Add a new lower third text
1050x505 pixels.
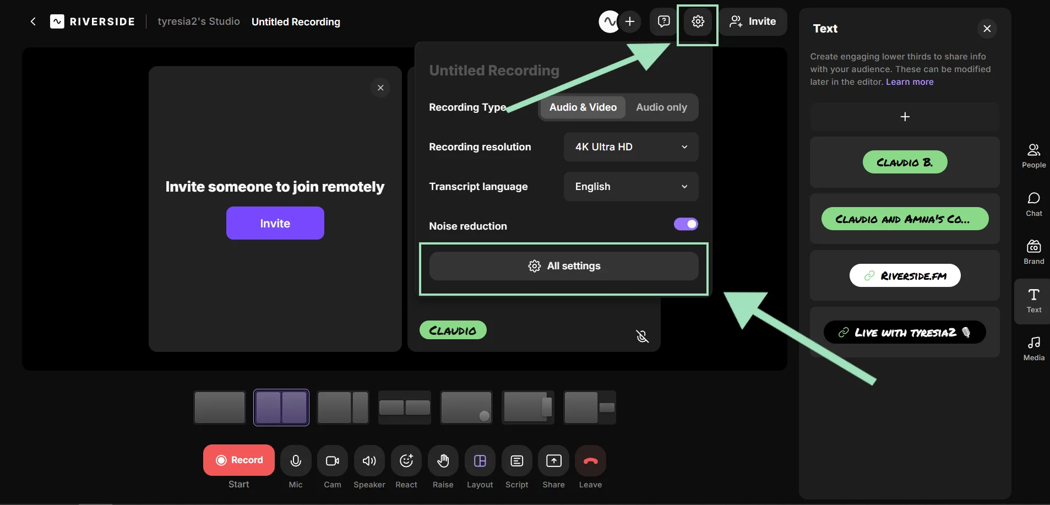point(905,117)
